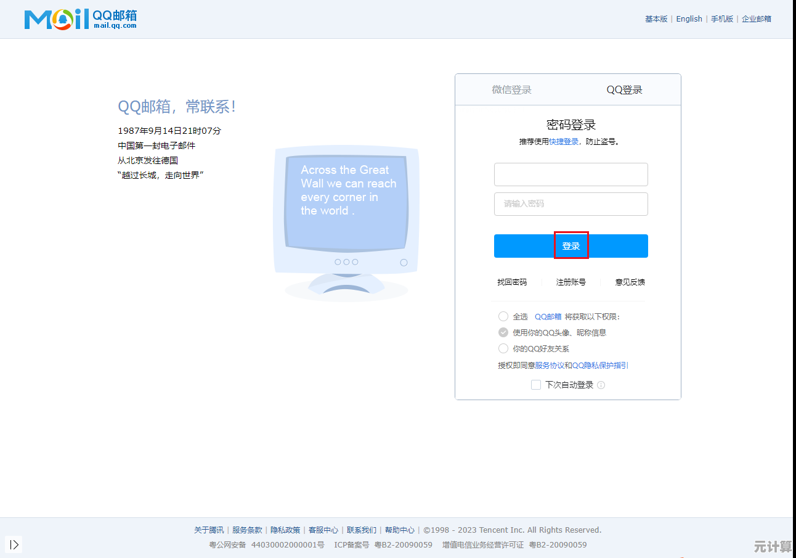Image resolution: width=796 pixels, height=558 pixels.
Task: Open the 注册账号 registration link
Action: tap(571, 282)
